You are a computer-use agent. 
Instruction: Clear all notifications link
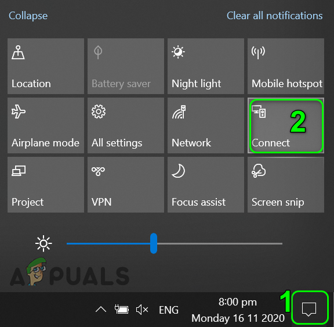click(x=275, y=16)
